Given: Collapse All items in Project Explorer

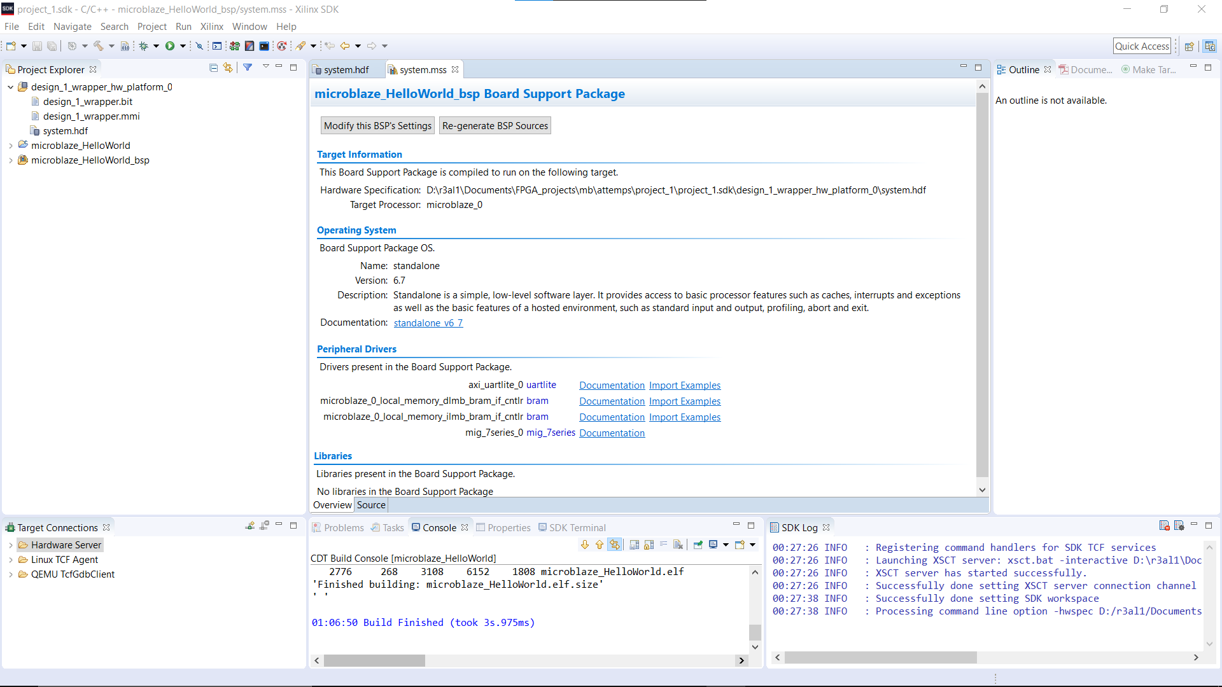Looking at the screenshot, I should pos(213,67).
